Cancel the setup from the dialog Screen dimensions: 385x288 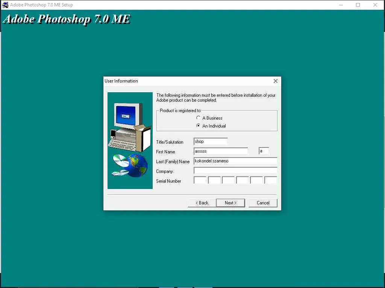tap(263, 203)
